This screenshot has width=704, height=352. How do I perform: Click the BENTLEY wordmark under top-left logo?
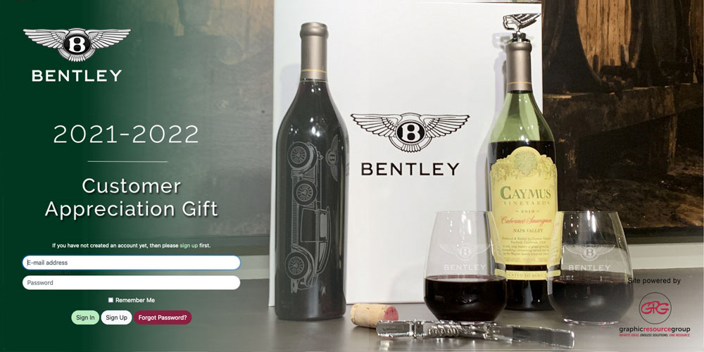(x=77, y=75)
